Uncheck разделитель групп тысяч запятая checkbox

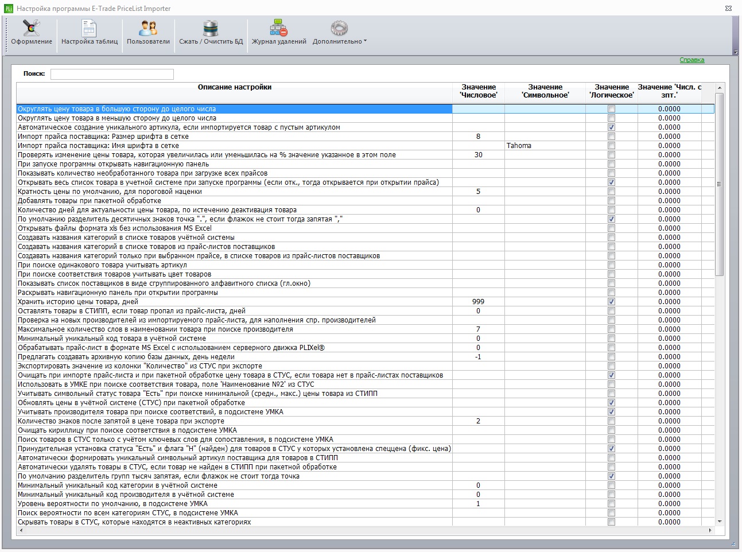611,476
